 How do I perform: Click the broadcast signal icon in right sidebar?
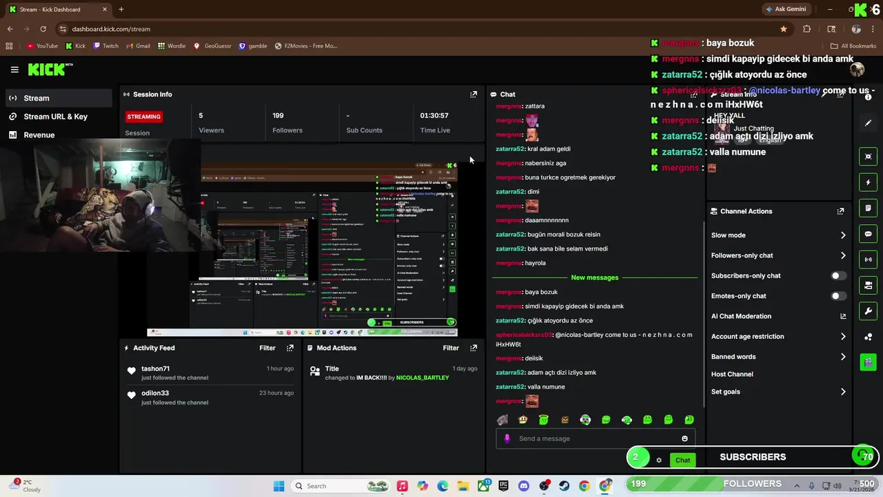868,260
